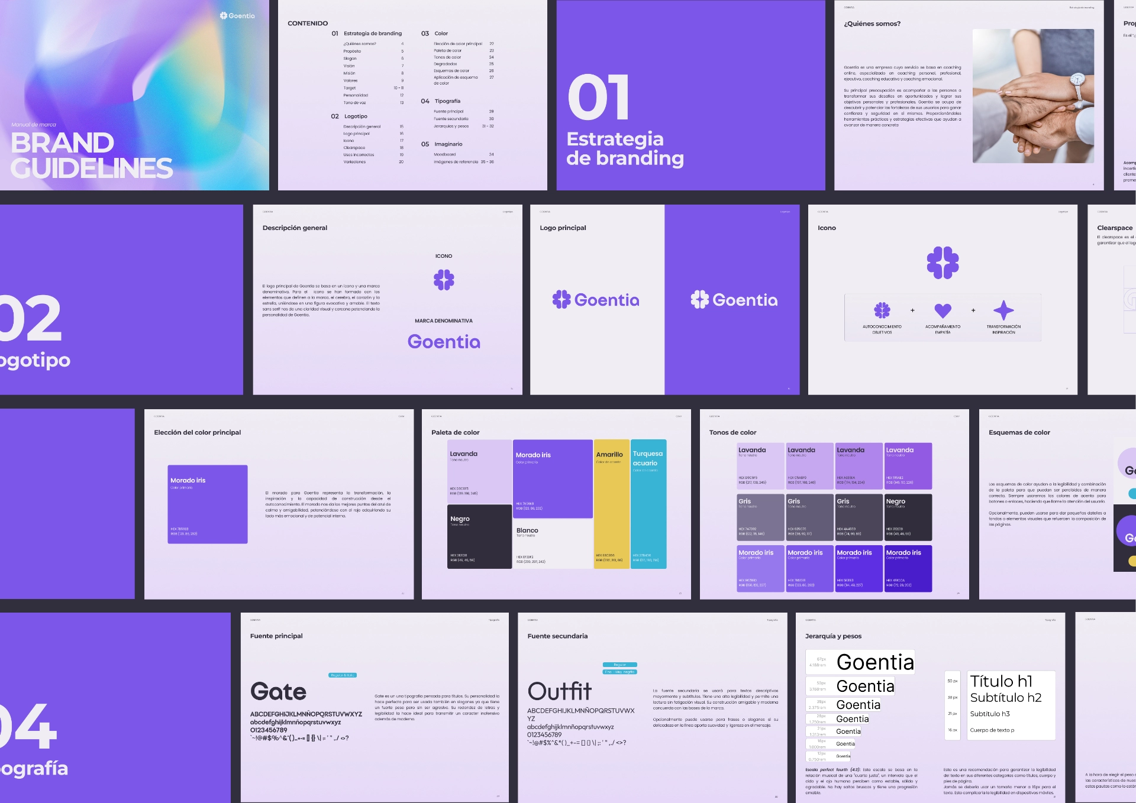Click the stacked hands photo on the ¿Quiénes somos? slide
This screenshot has width=1136, height=803.
1032,96
